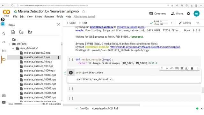
Task: Open more cell actions menu
Action: 197,68
